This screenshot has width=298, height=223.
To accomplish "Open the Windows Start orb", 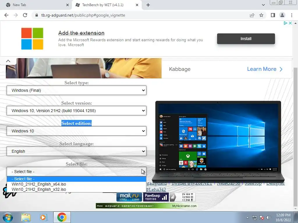I will click(x=8, y=217).
